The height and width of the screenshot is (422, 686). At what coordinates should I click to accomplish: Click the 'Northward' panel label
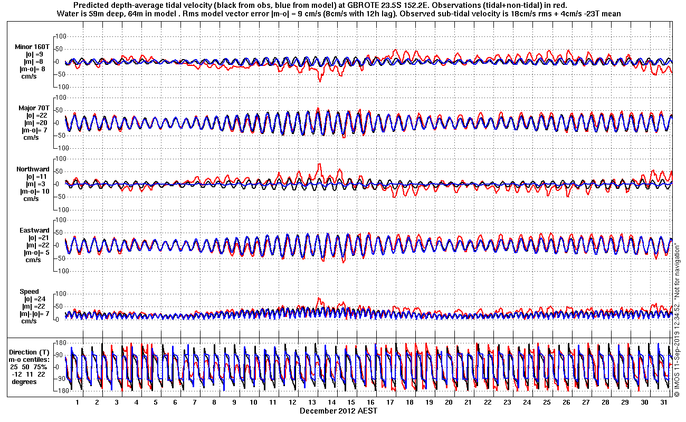click(x=33, y=169)
